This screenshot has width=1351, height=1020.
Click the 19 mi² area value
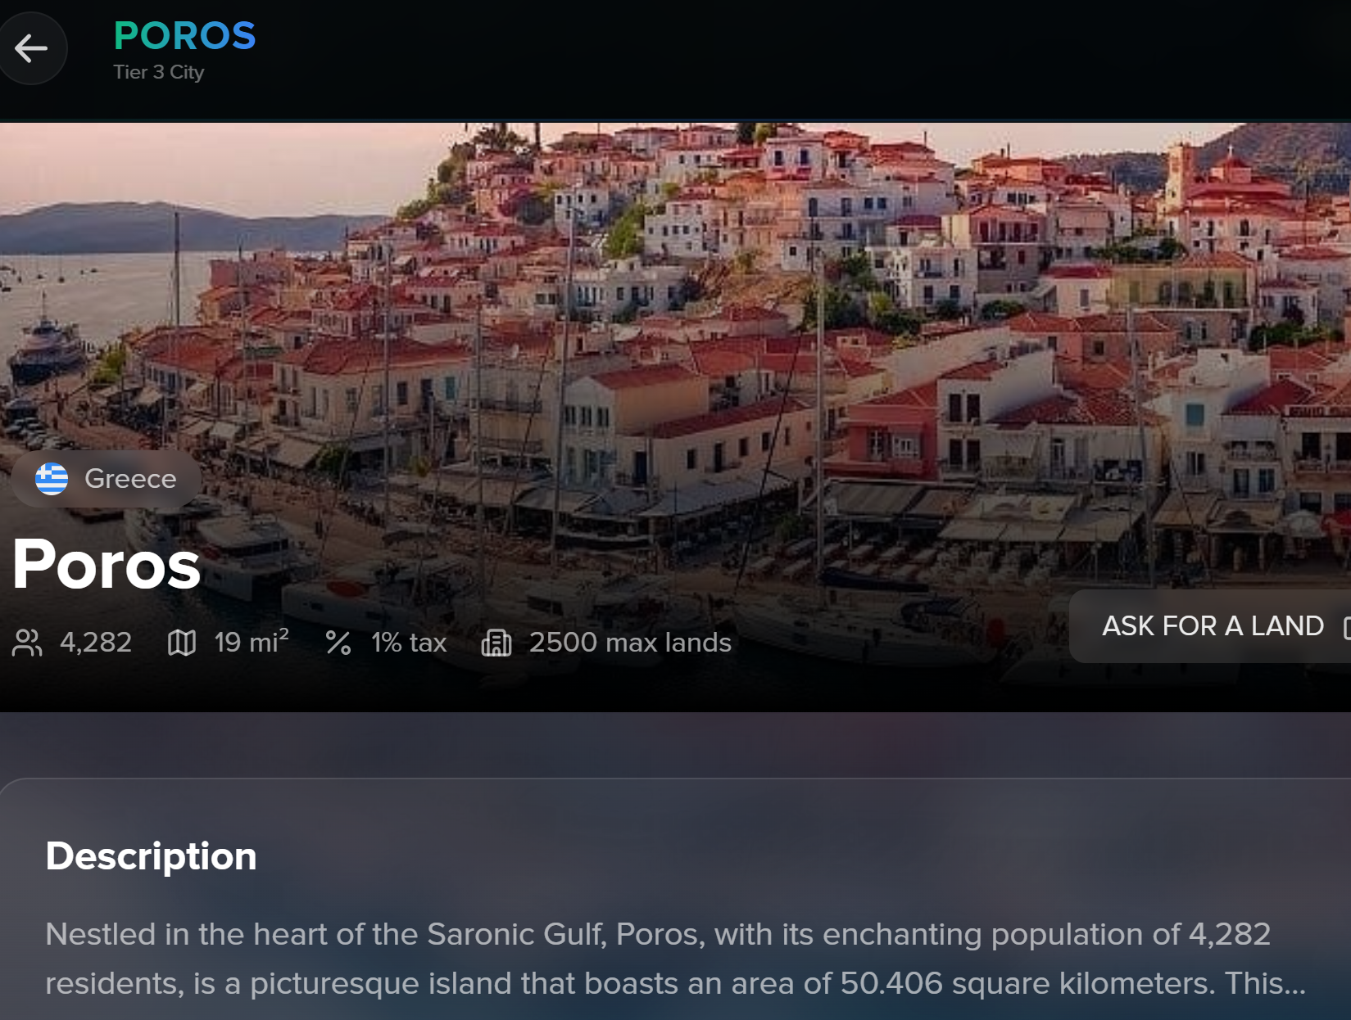pyautogui.click(x=251, y=642)
